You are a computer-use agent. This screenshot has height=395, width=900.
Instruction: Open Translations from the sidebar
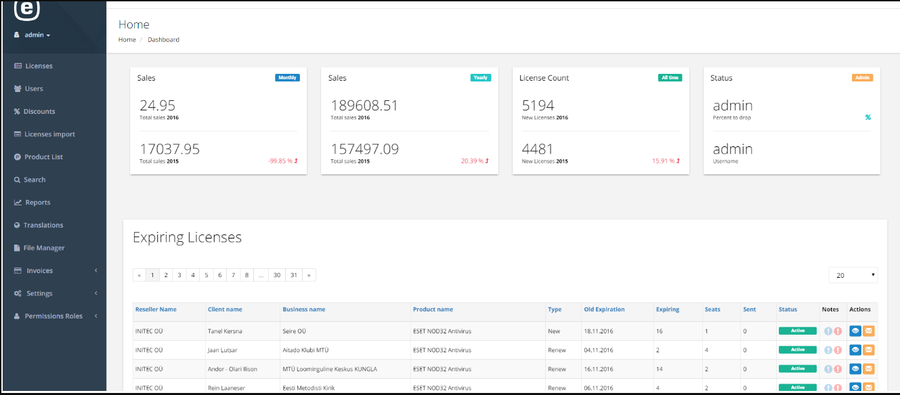point(39,225)
